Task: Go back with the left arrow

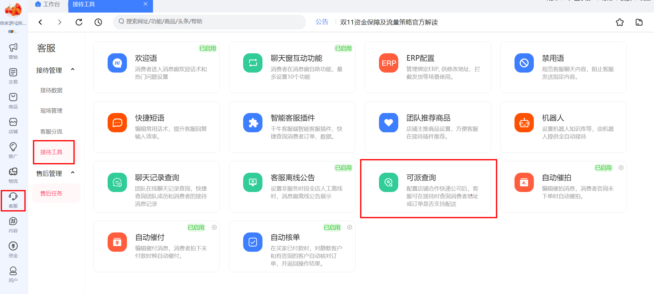Action: tap(40, 22)
